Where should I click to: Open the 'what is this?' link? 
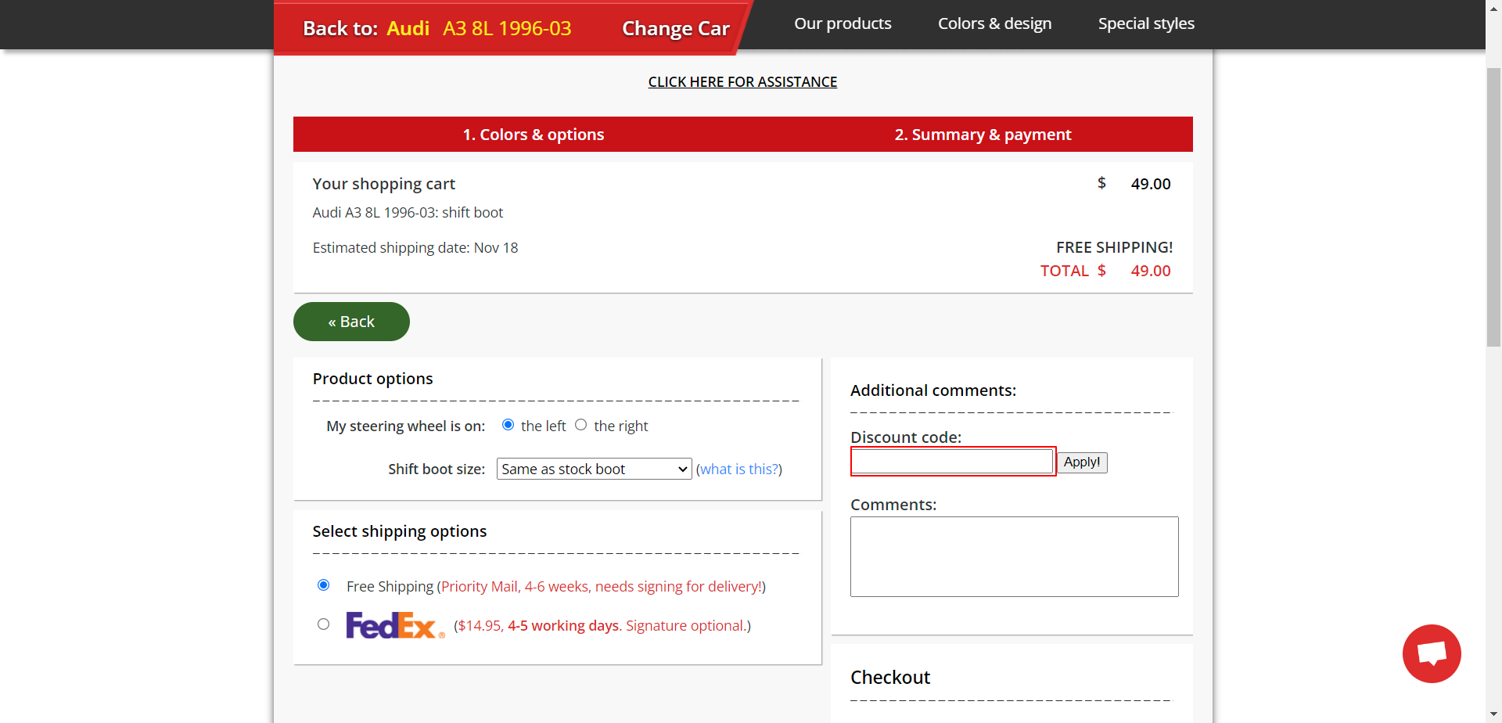click(x=739, y=469)
